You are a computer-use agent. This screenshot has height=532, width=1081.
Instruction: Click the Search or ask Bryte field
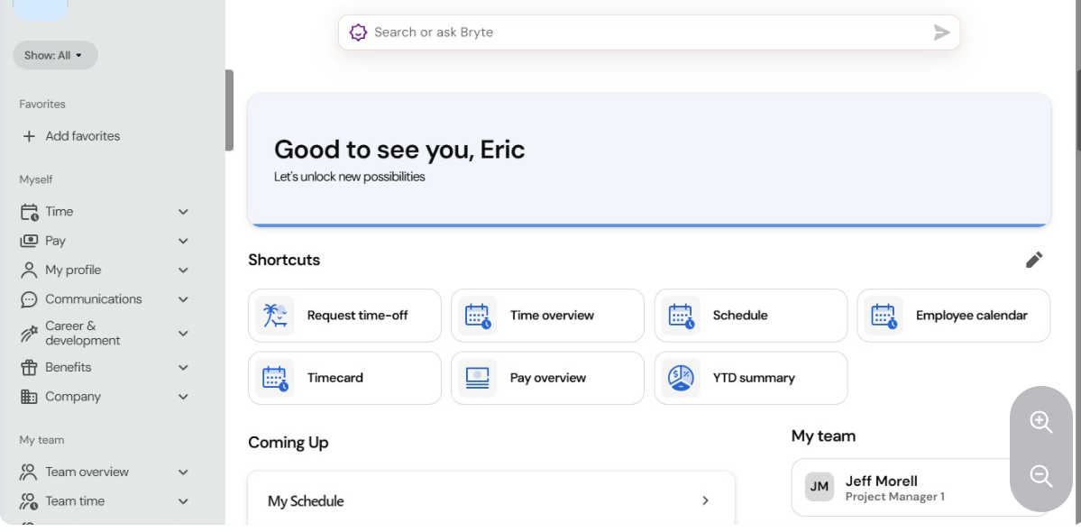[649, 32]
